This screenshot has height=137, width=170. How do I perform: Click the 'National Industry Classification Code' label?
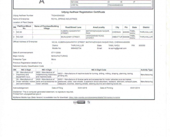pos(28,66)
